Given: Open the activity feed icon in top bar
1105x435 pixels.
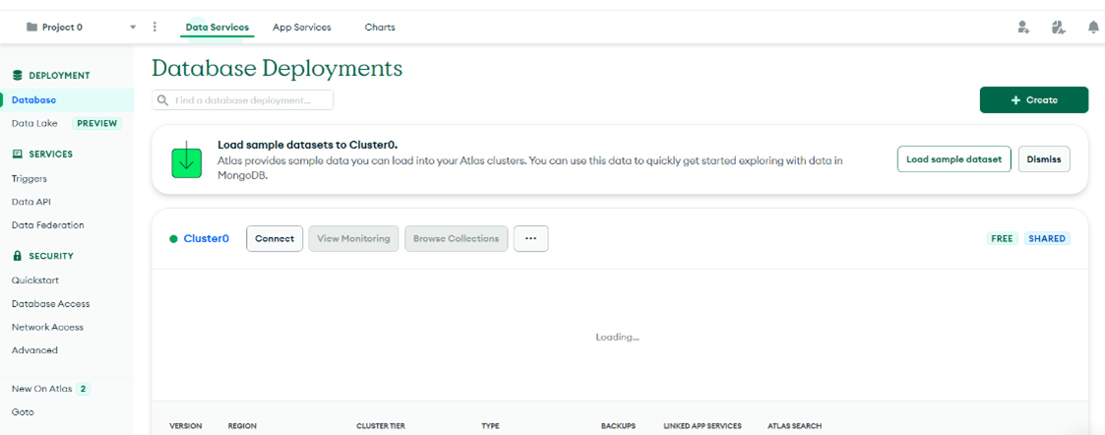Looking at the screenshot, I should 1058,28.
